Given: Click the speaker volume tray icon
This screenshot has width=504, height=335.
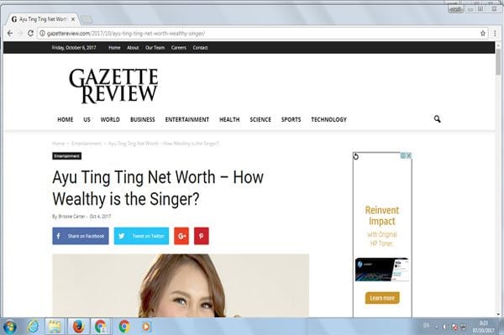Looking at the screenshot, I should point(445,327).
